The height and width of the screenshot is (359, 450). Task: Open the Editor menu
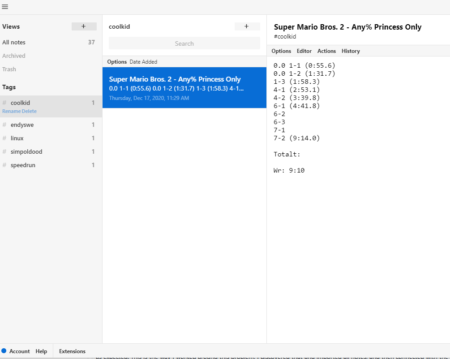304,51
